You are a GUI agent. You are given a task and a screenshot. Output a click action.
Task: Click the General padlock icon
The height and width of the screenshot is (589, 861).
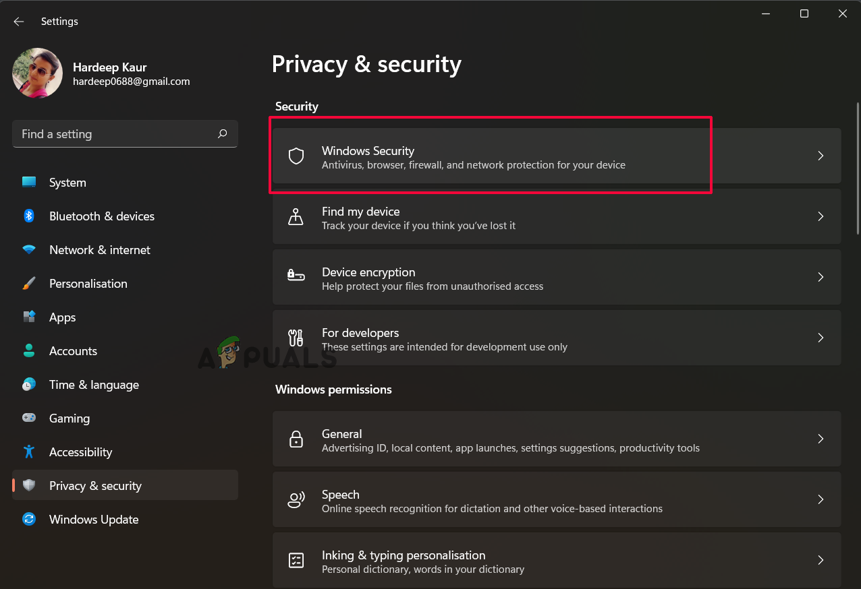296,439
